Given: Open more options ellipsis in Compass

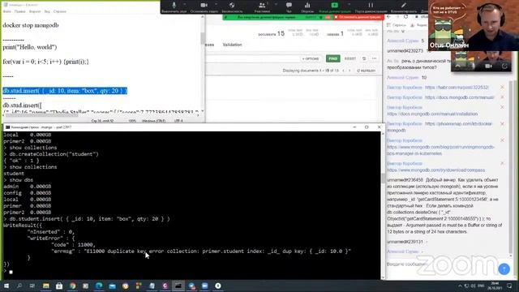Looking at the screenshot, I should pyautogui.click(x=374, y=58).
